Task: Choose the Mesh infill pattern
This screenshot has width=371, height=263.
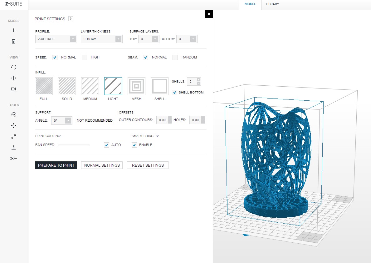Action: point(136,86)
